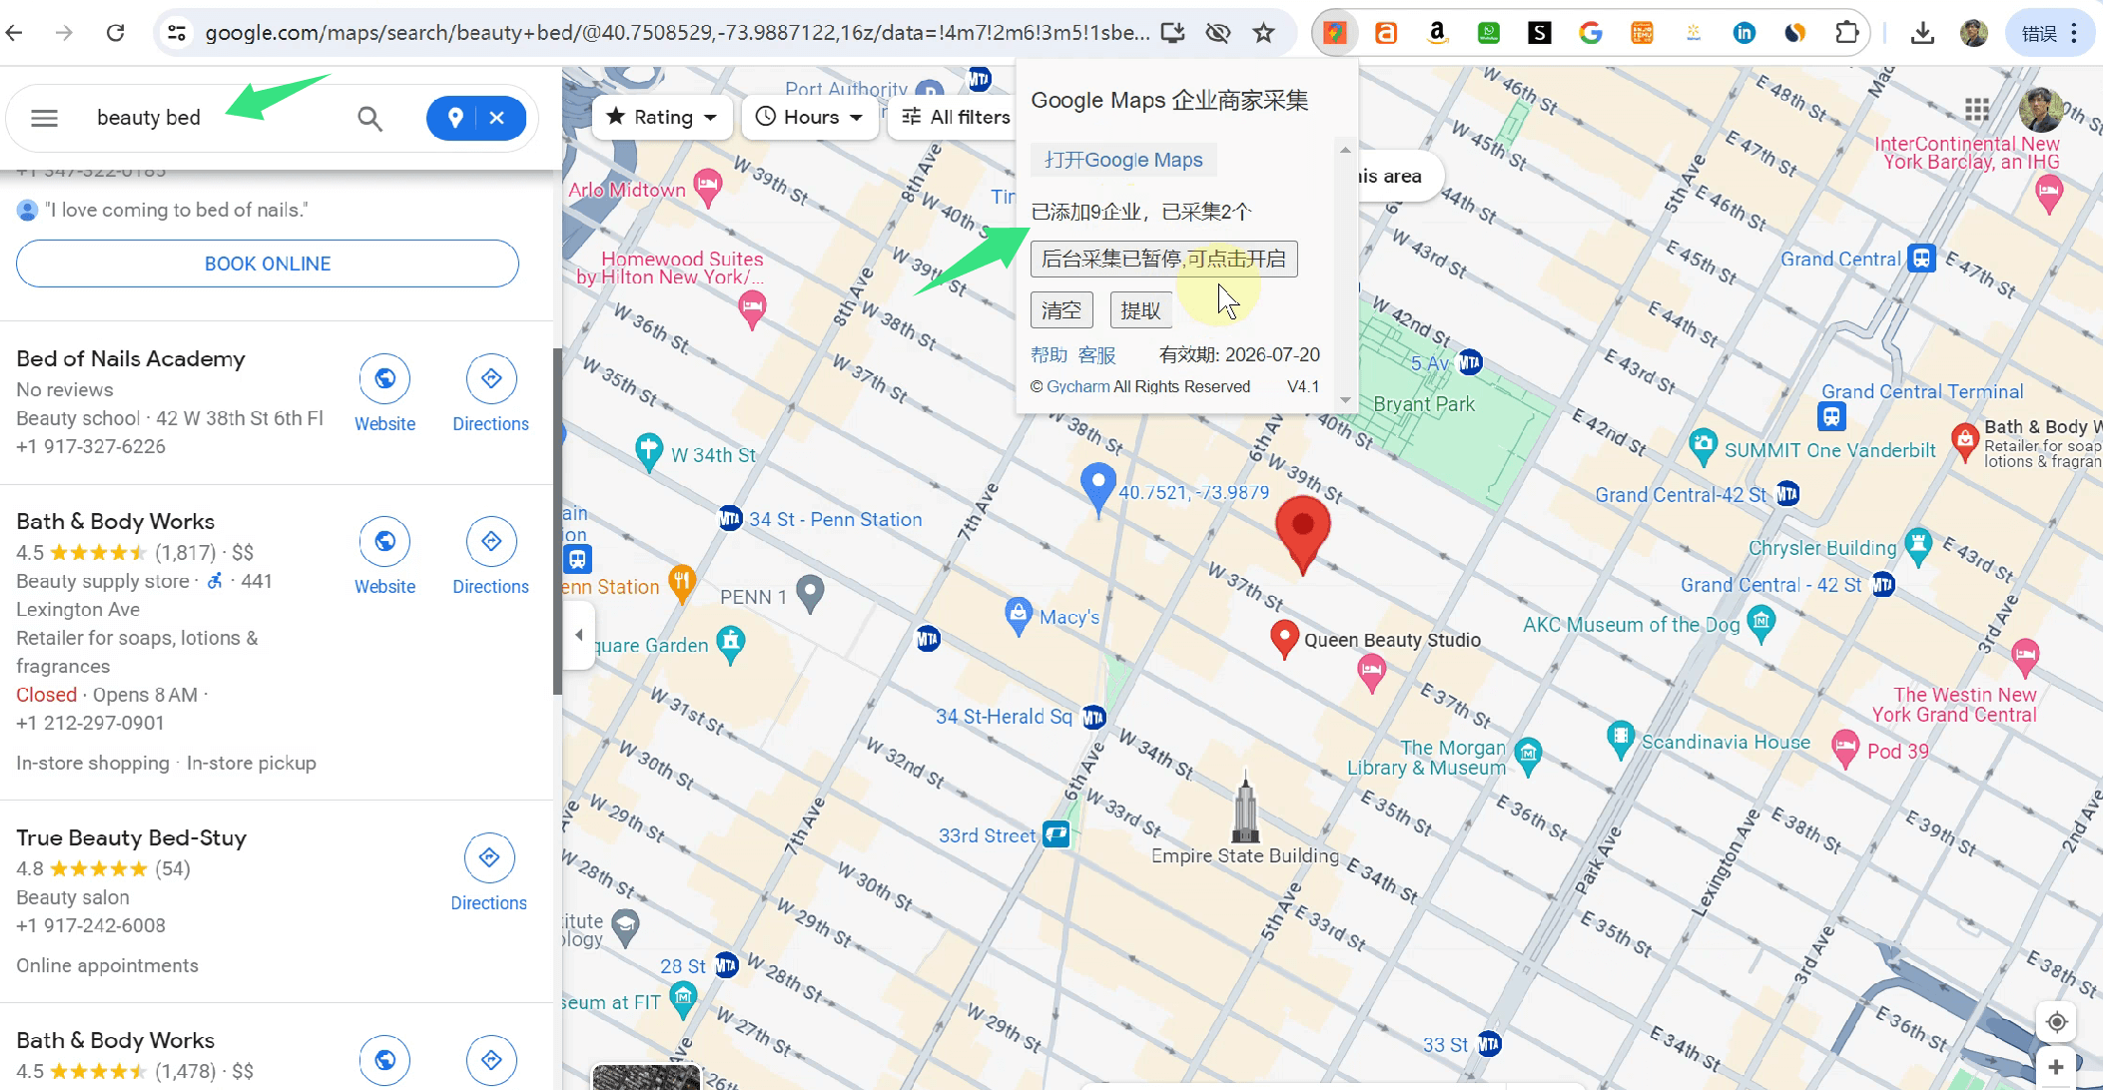The width and height of the screenshot is (2103, 1090).
Task: Open Bed of Nails Academy website
Action: (x=384, y=379)
